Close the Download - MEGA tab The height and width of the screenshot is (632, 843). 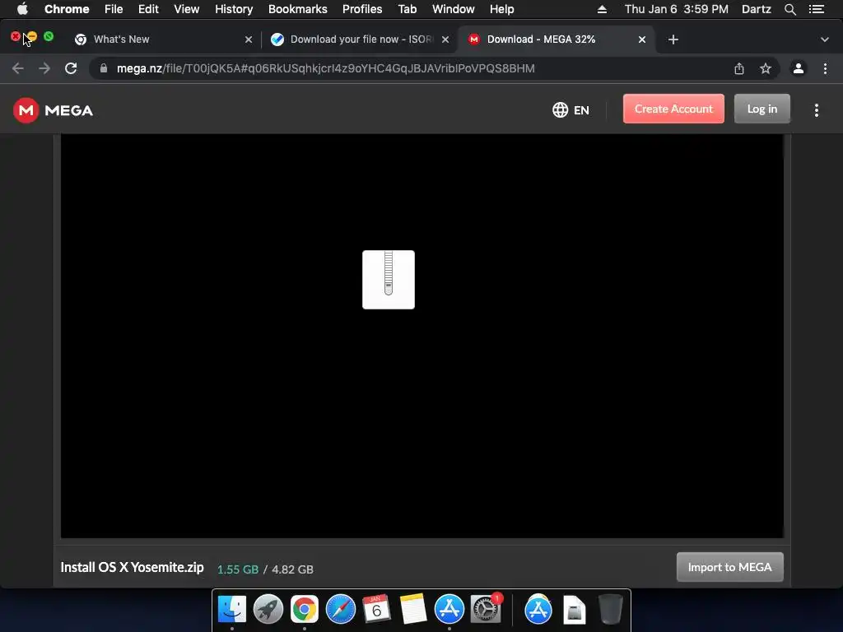[x=642, y=39]
